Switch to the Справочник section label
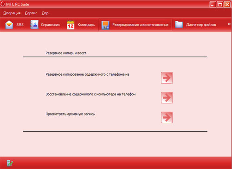 pyautogui.click(x=51, y=25)
